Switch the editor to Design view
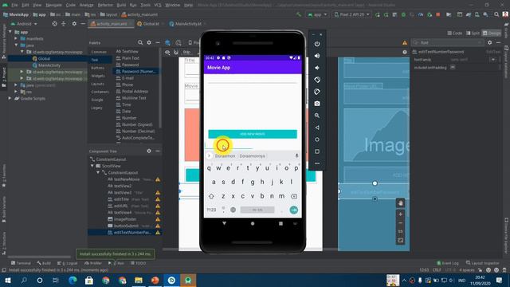Image resolution: width=510 pixels, height=287 pixels. click(x=492, y=33)
